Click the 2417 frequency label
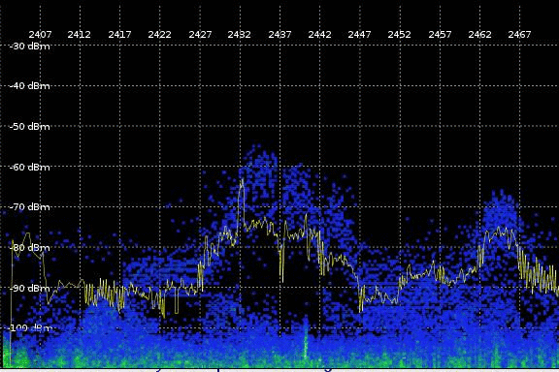The width and height of the screenshot is (559, 372). 119,35
